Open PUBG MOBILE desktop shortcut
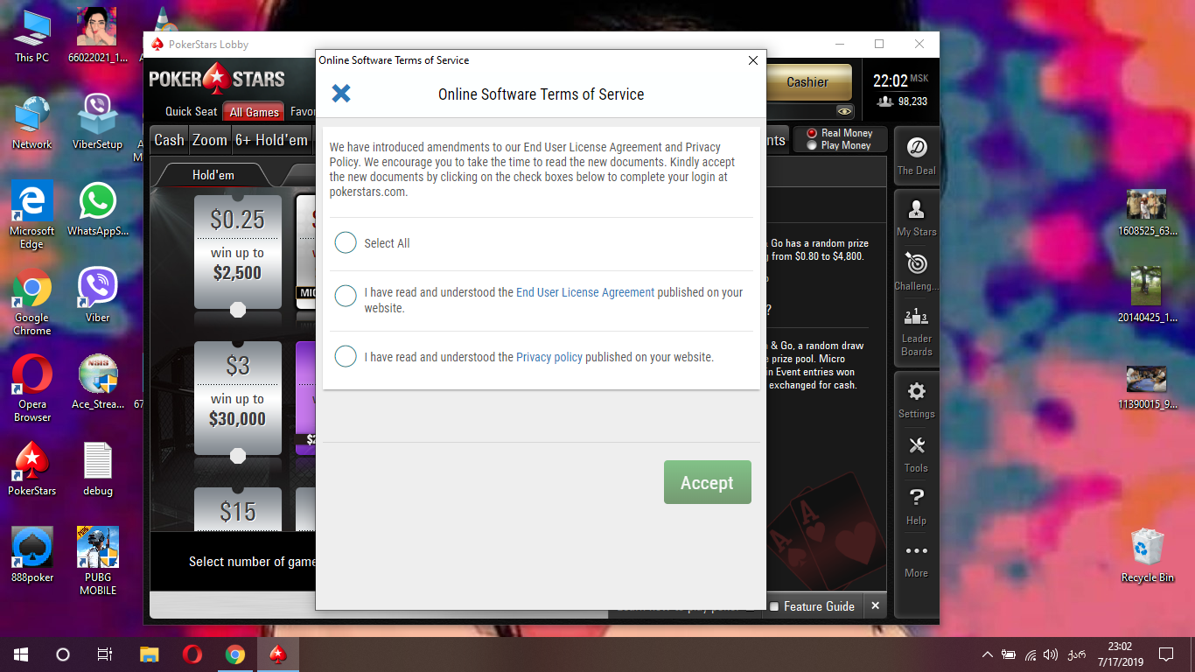 (x=98, y=562)
